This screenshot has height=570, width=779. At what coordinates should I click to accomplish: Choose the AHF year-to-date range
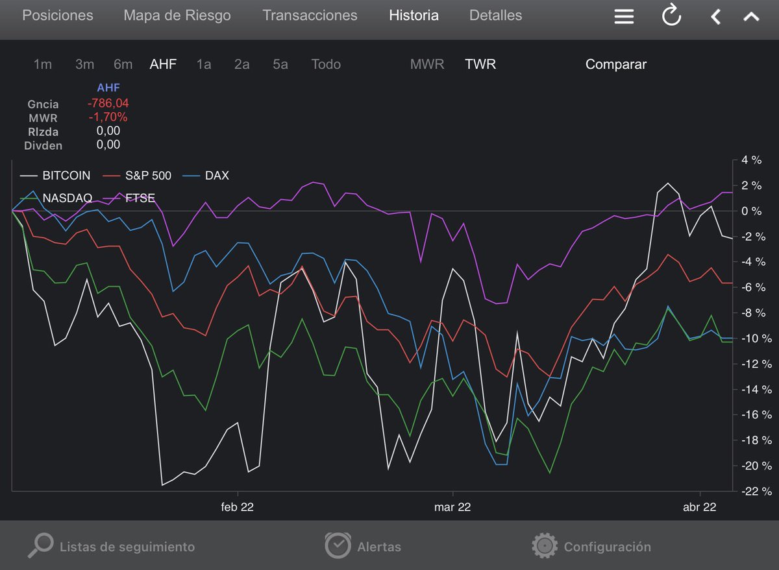(163, 64)
